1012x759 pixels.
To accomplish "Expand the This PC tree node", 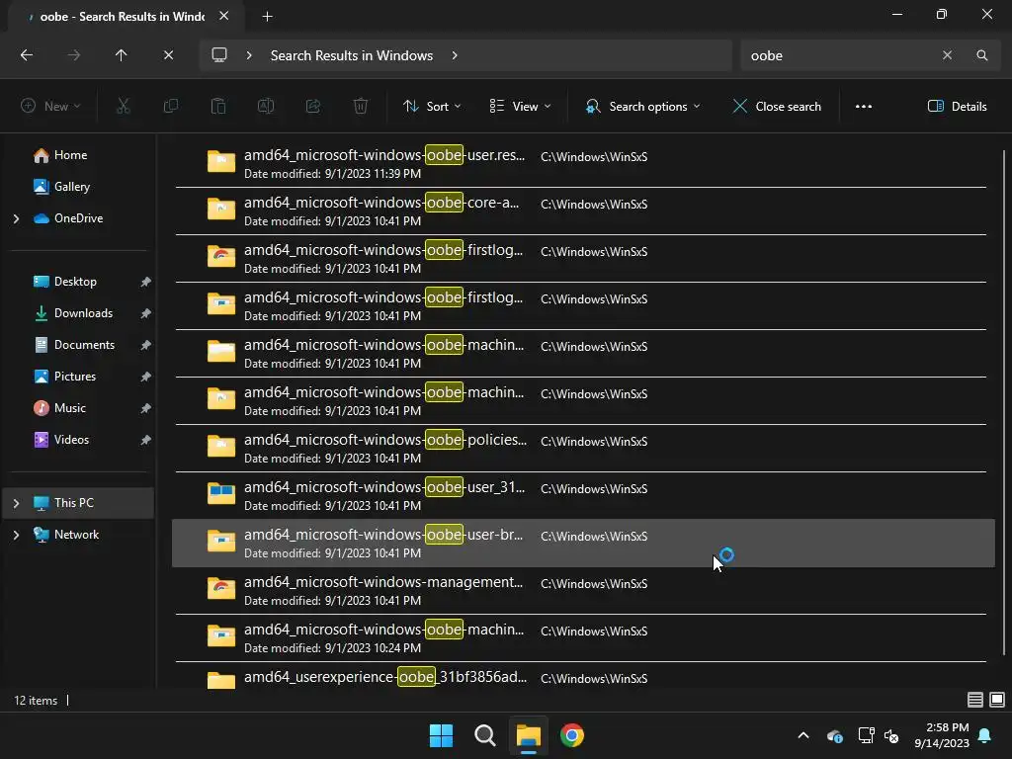I will 16,503.
